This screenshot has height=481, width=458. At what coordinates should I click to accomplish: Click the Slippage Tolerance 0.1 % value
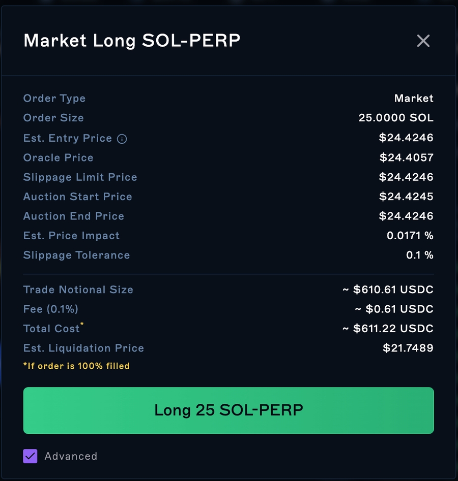click(x=419, y=255)
